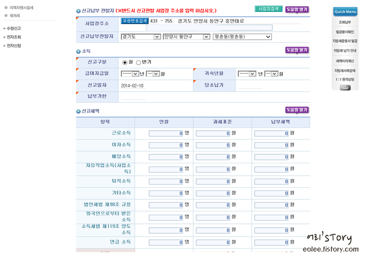Open 지역자원시설세 in the left menu
The image size is (370, 277).
[x=21, y=8]
